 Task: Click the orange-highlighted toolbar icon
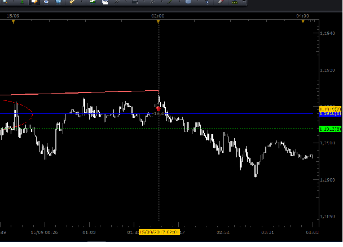click(34, 2)
